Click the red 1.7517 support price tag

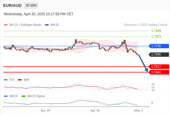tap(159, 66)
